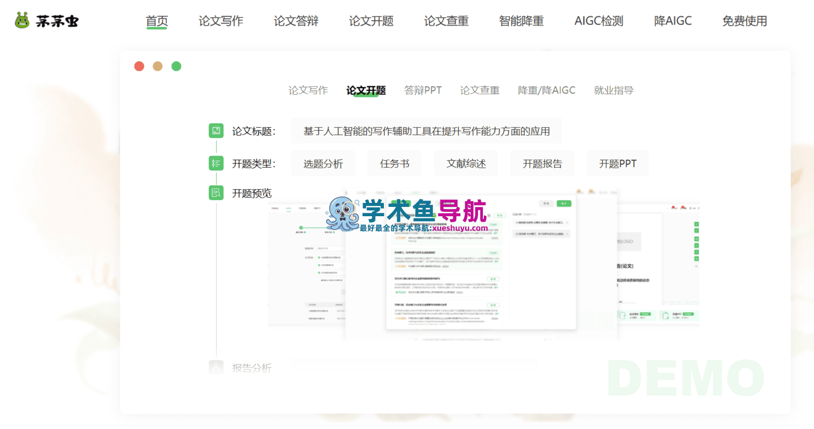Click the 论文标题 input field
The image size is (814, 429).
point(427,131)
